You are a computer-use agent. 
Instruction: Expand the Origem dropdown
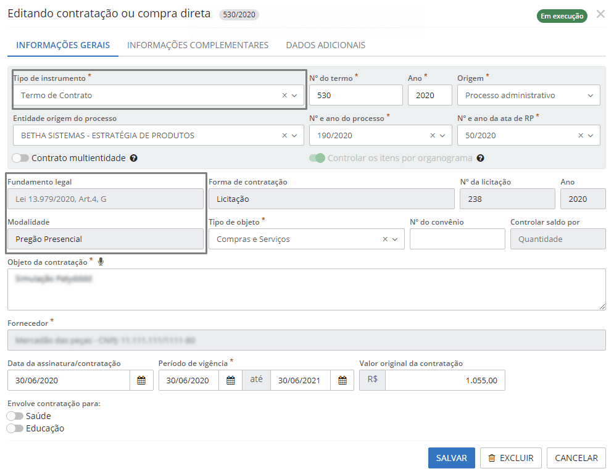[x=591, y=96]
